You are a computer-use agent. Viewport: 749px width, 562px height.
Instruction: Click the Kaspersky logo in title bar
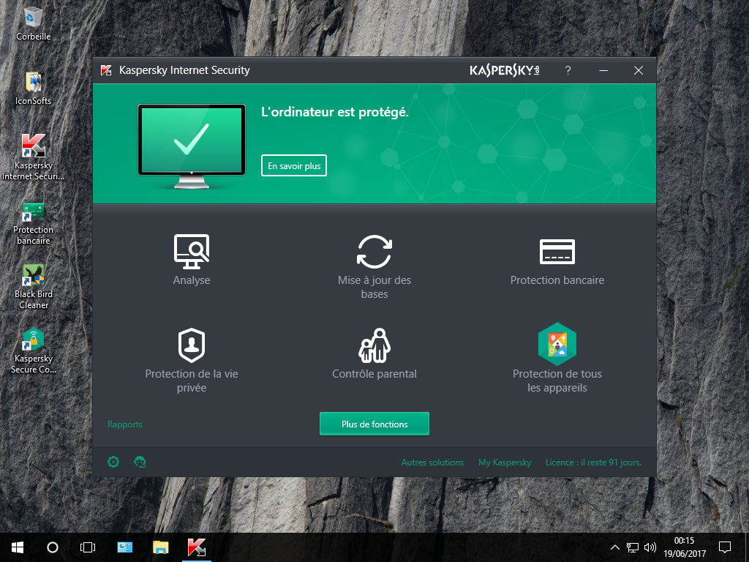(x=505, y=70)
